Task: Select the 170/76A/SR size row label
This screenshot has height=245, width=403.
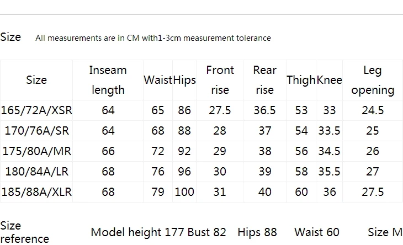Action: coord(37,131)
